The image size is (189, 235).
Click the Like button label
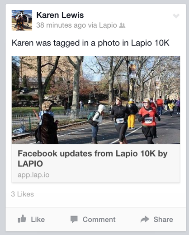(38, 220)
